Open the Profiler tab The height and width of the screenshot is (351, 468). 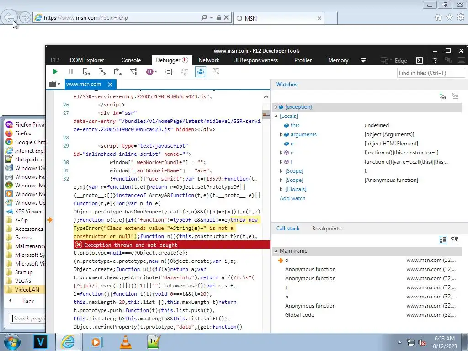pos(303,60)
